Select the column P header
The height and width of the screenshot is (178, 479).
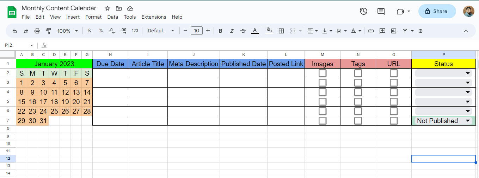443,55
